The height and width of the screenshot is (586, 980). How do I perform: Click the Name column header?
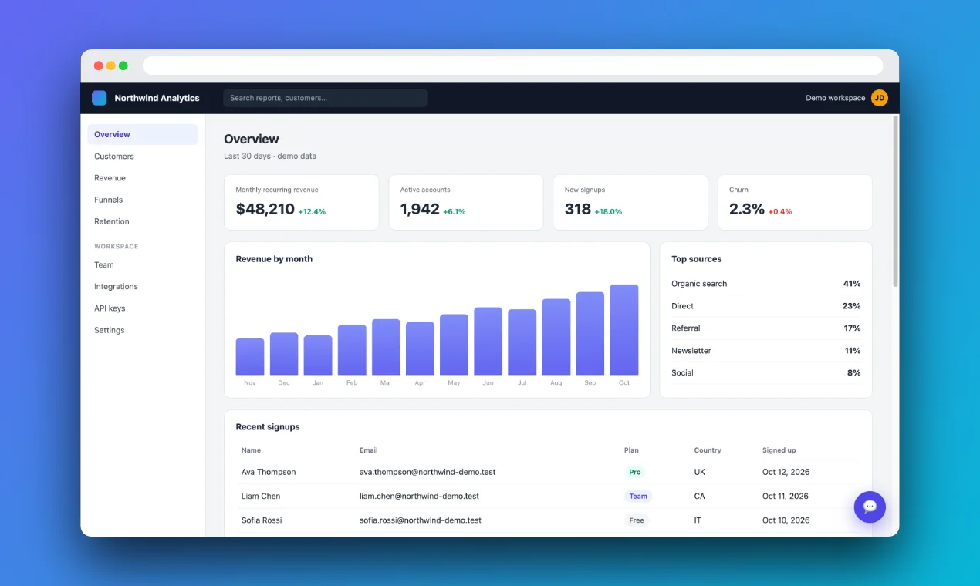pos(251,450)
